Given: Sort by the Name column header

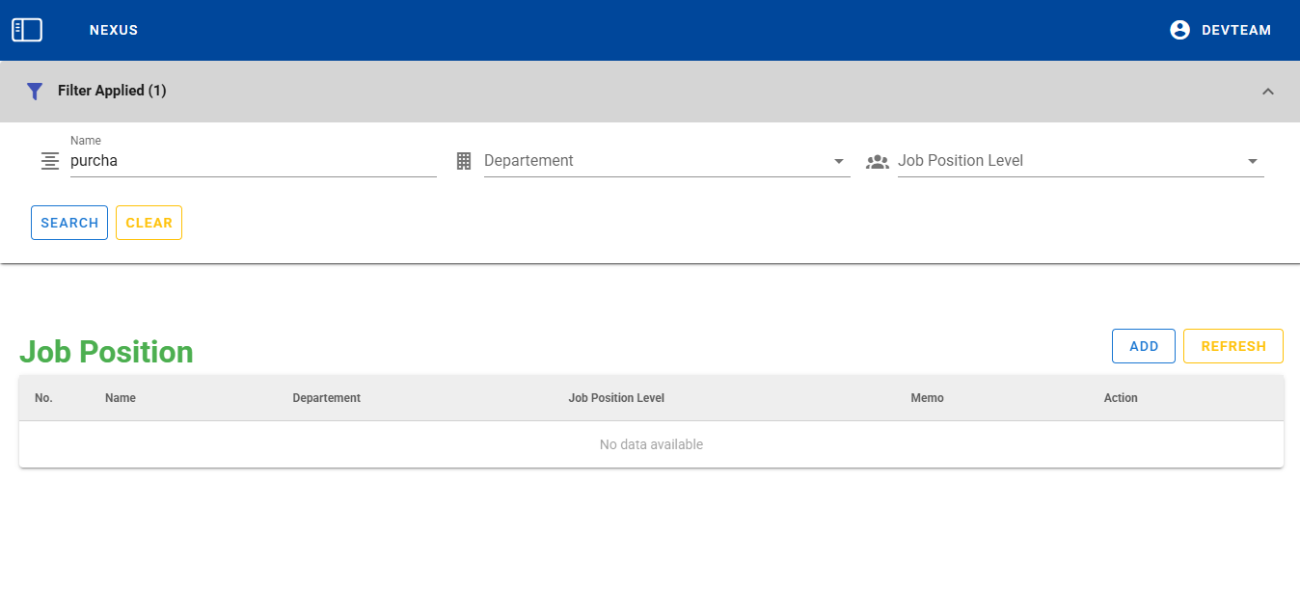Looking at the screenshot, I should click(121, 398).
